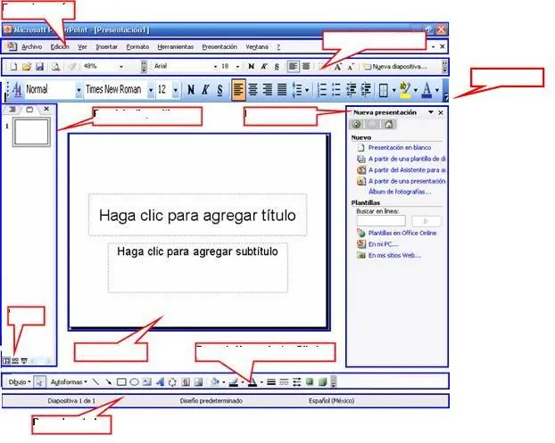Open the Line Style icon on the drawing toolbar
This screenshot has width=555, height=443.
coord(271,381)
